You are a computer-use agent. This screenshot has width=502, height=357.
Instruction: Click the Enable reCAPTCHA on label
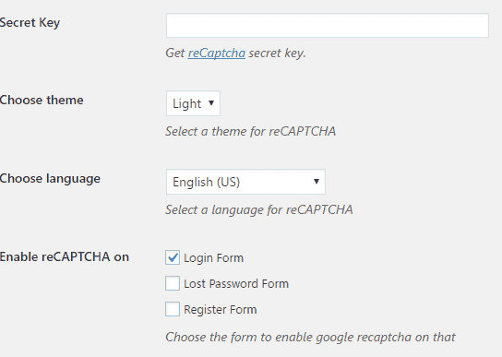click(x=65, y=257)
